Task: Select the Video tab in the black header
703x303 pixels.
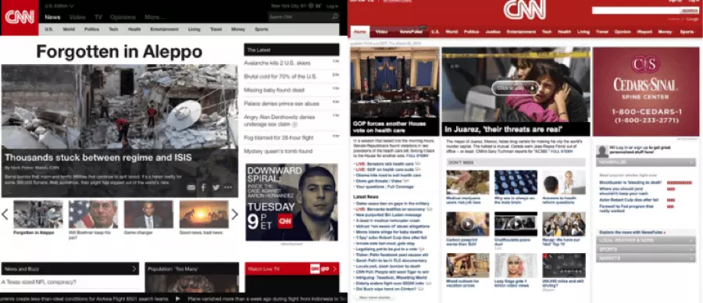Action: 77,17
